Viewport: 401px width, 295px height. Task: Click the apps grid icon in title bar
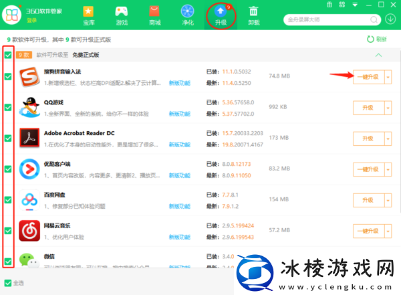[x=342, y=5]
